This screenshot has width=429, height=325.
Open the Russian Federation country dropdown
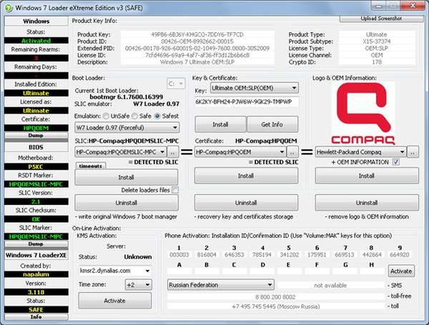click(220, 285)
